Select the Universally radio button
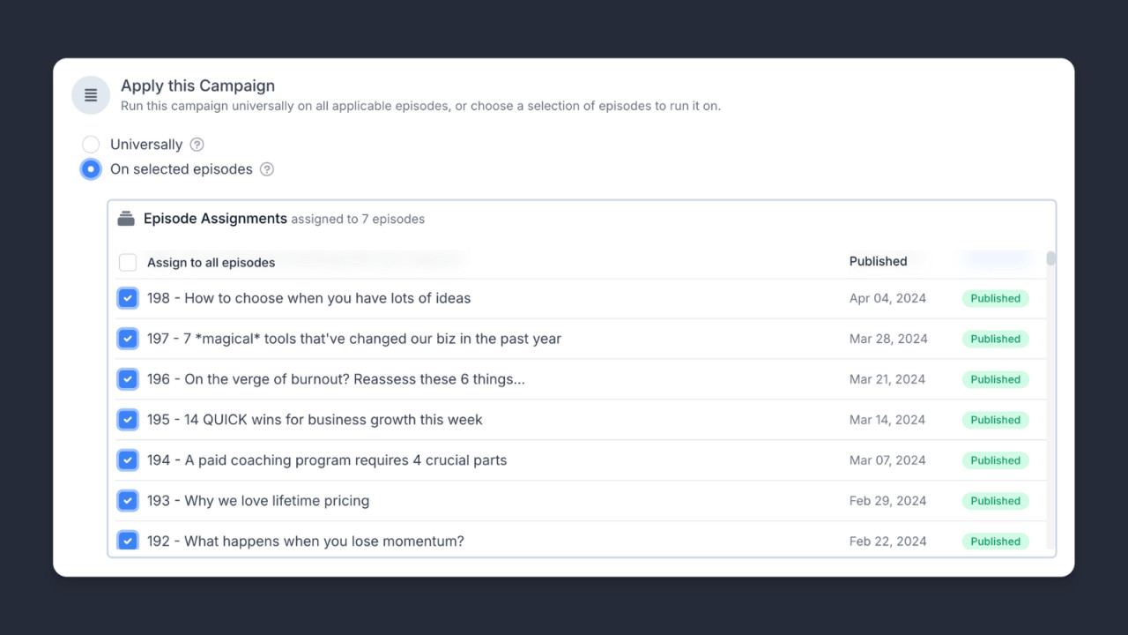Screen dimensions: 1128x635 [91, 144]
